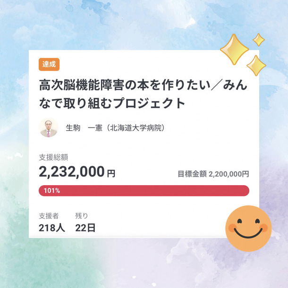Open the project owner's profile avatar
Screen dimensions: 288x288
click(x=49, y=127)
